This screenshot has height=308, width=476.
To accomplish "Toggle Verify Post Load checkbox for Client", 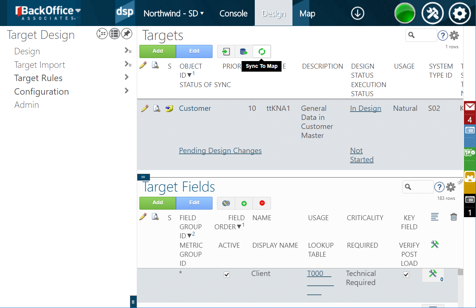I will coord(406,275).
